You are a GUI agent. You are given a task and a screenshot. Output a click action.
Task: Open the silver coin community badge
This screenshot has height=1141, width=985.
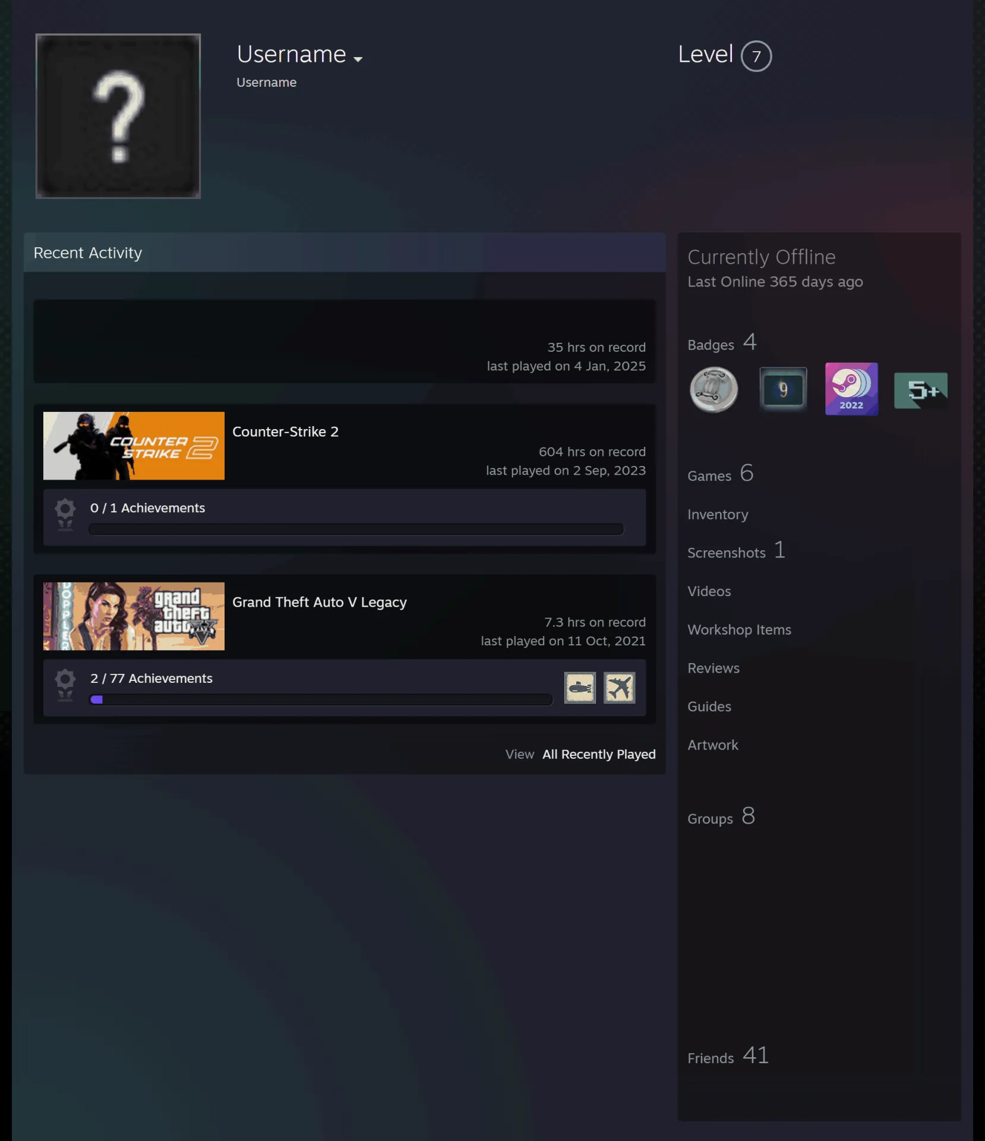point(714,390)
